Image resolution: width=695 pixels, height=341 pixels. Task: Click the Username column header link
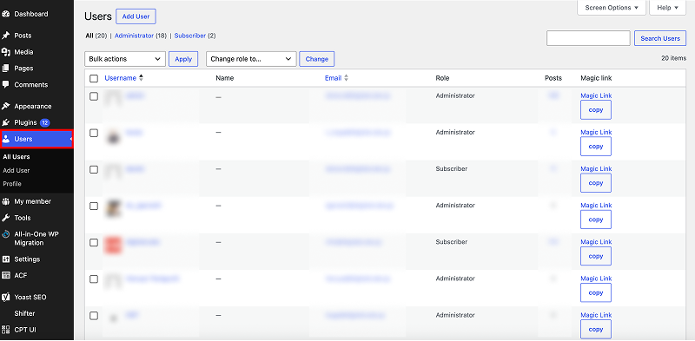[120, 78]
